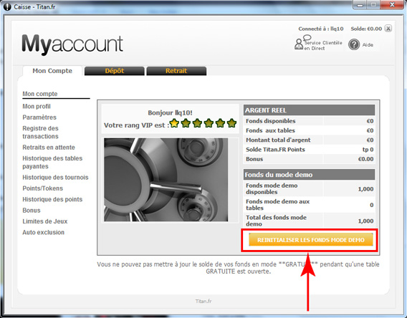The image size is (407, 318).
Task: Open the Mon profil page
Action: point(37,106)
